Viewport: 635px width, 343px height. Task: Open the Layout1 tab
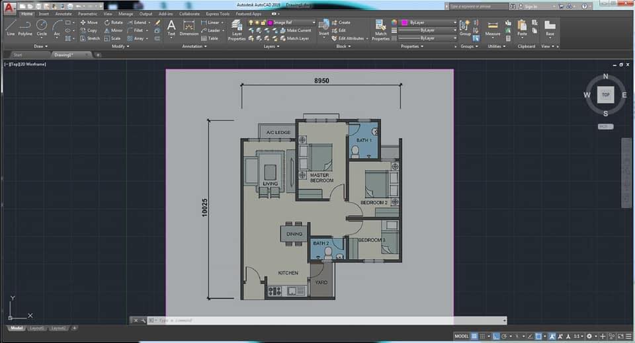pos(36,328)
